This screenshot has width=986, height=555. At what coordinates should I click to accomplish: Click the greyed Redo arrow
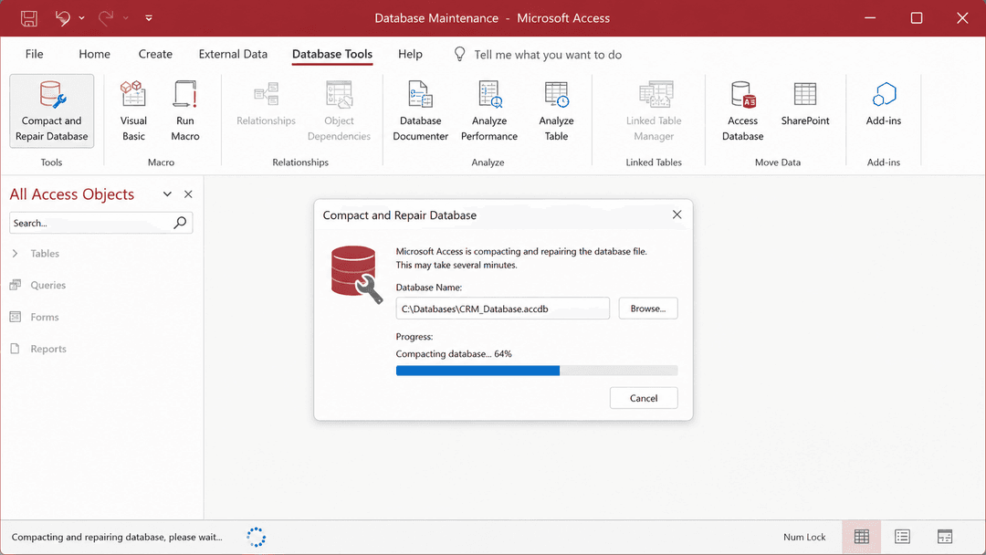click(x=106, y=18)
